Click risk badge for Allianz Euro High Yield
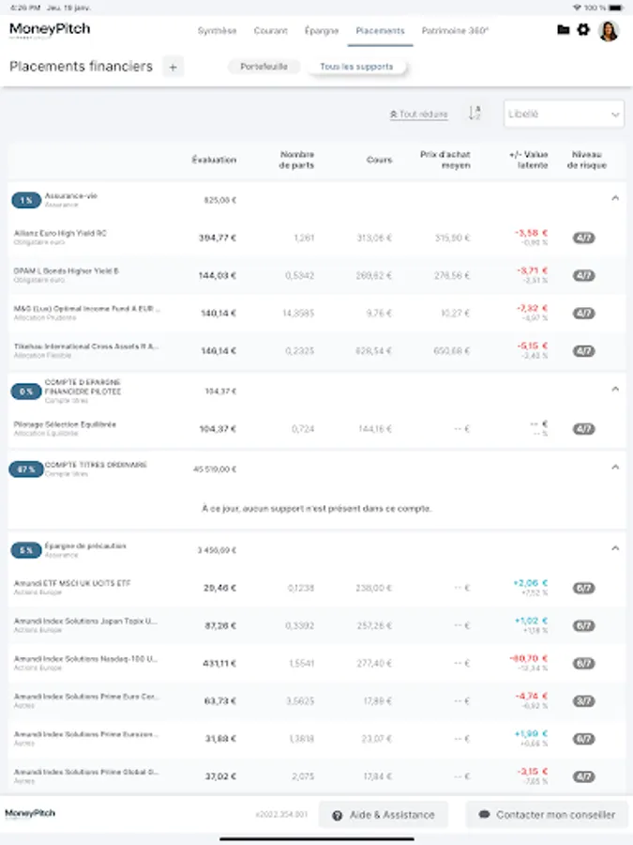The width and height of the screenshot is (633, 845). coord(584,238)
